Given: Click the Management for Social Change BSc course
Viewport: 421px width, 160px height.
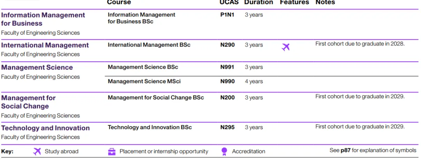Looking at the screenshot, I should [156, 97].
